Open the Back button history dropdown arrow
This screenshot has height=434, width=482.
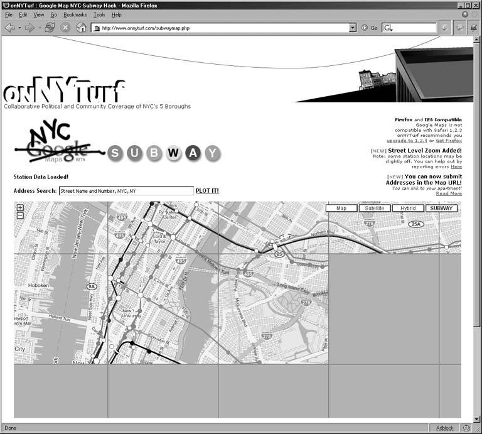click(x=19, y=28)
